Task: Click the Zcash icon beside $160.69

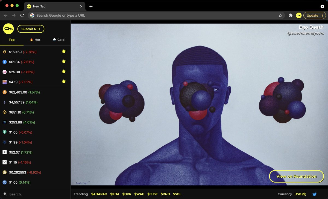Action: pyautogui.click(x=4, y=52)
